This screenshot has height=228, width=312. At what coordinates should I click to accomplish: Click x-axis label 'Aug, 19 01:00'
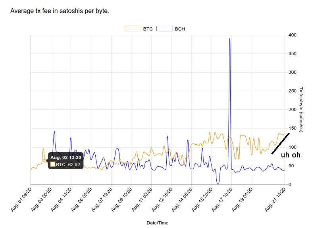(x=243, y=199)
